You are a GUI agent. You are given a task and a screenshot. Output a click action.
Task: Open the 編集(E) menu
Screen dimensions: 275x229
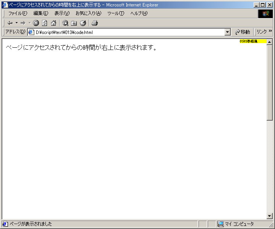(41, 13)
